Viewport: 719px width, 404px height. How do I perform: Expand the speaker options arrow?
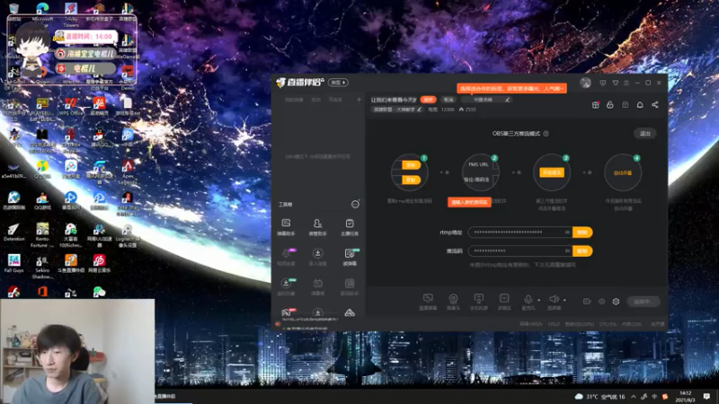point(564,300)
